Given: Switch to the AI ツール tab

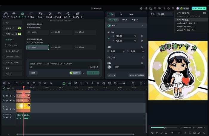Looking at the screenshot, I should point(135,20).
